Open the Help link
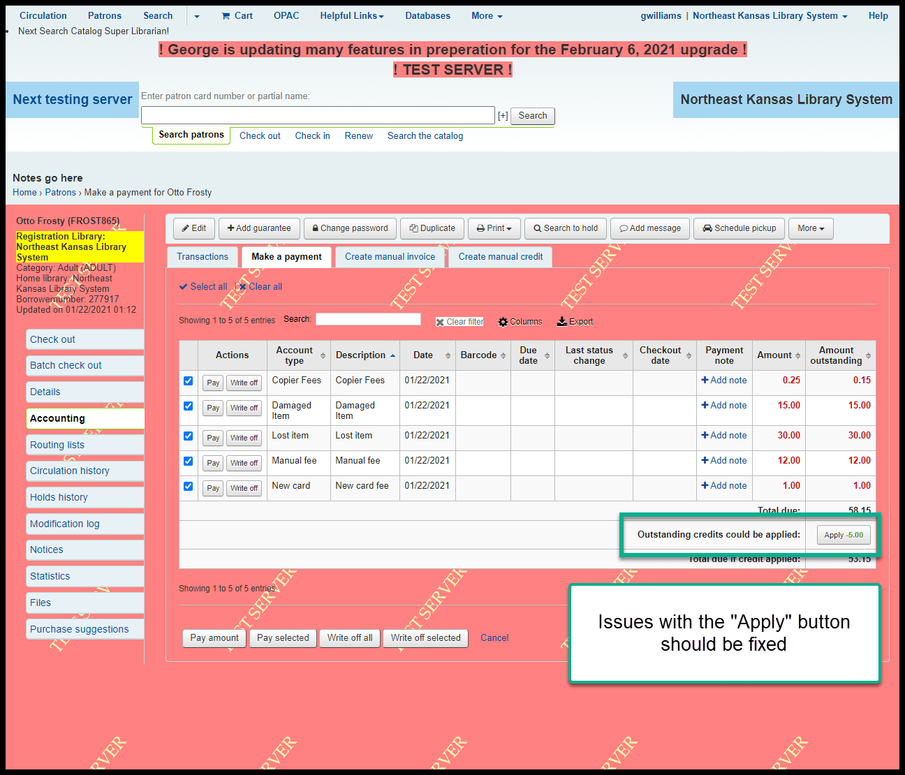Image resolution: width=905 pixels, height=775 pixels. coord(878,15)
